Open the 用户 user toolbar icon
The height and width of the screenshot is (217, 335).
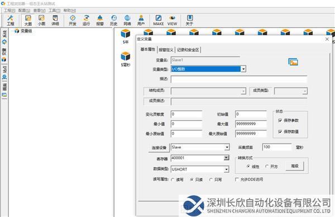[x=141, y=21]
